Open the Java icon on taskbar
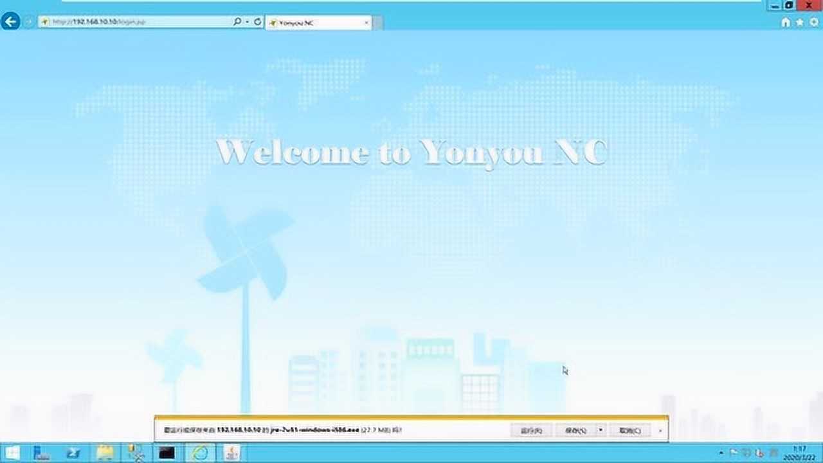823x463 pixels. pos(231,453)
